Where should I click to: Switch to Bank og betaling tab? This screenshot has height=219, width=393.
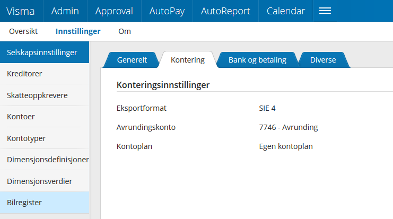(257, 60)
